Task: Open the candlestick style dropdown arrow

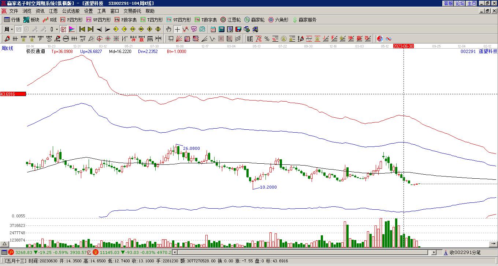Action: click(x=57, y=29)
